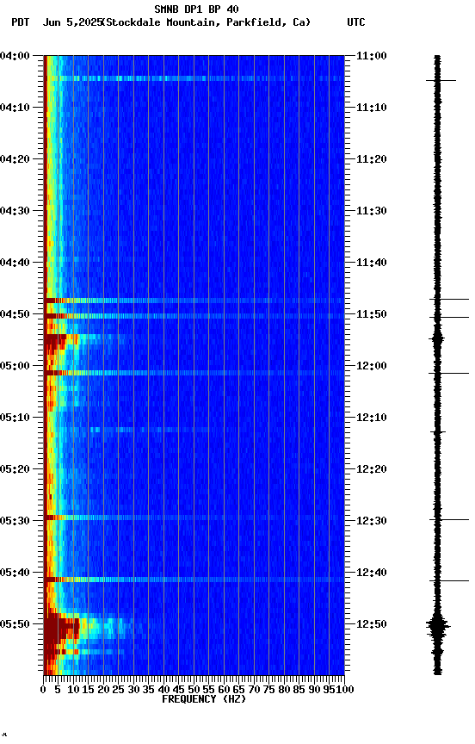
Task: Click the 90 Hz frequency axis label
Action: (314, 690)
